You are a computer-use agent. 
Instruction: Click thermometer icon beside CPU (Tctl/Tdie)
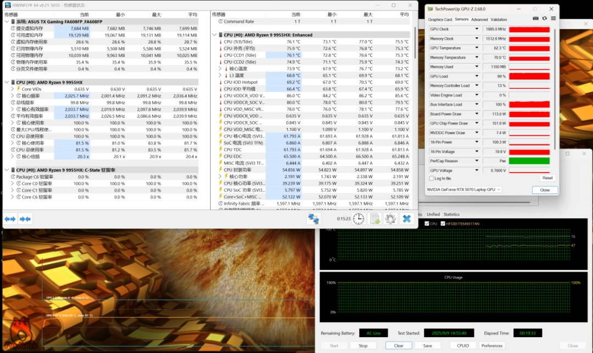[x=221, y=42]
